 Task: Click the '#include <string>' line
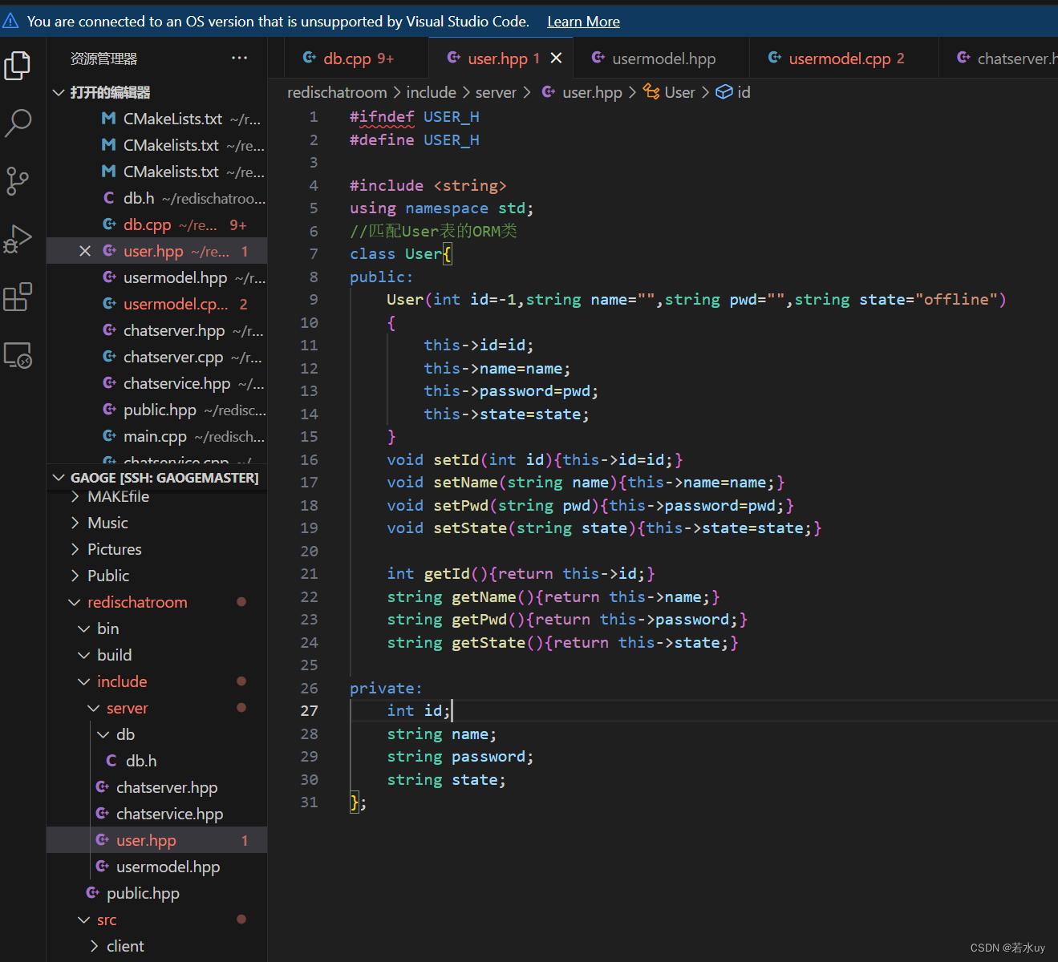(x=428, y=185)
